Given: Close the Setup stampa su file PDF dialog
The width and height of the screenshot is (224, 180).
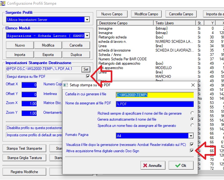Looking at the screenshot, I should tap(193, 85).
